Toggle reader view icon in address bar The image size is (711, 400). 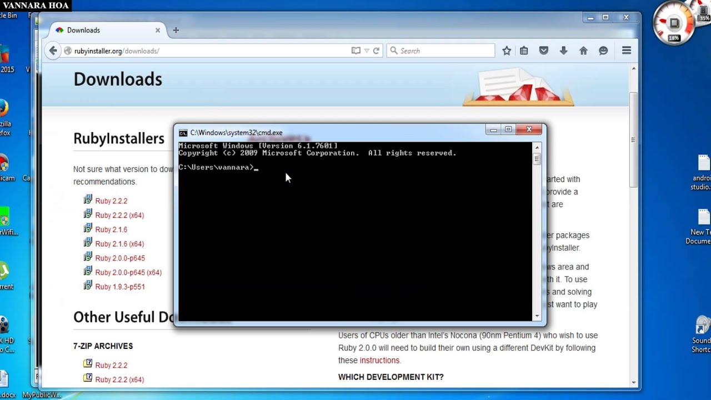pos(356,51)
